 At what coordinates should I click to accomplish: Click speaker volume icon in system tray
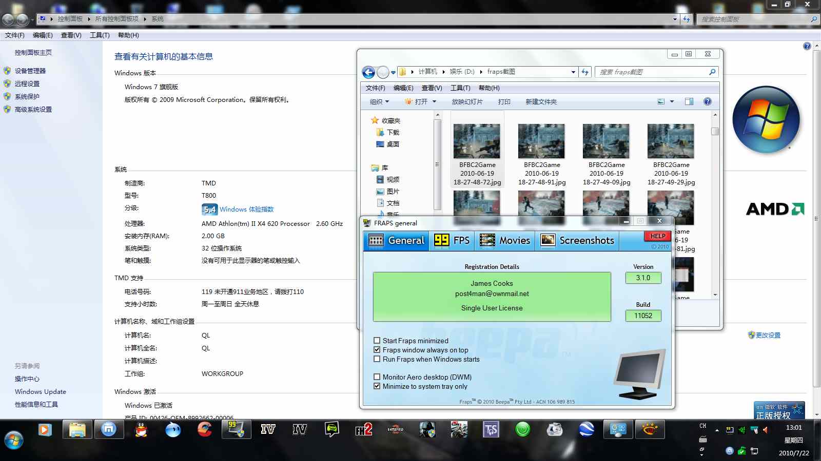tap(766, 430)
